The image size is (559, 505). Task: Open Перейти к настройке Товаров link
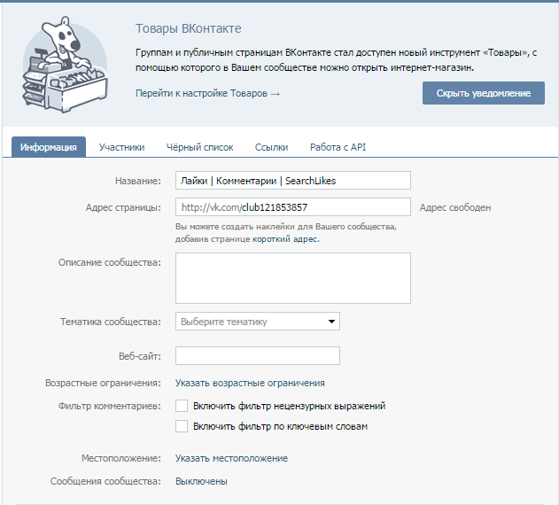coord(207,93)
